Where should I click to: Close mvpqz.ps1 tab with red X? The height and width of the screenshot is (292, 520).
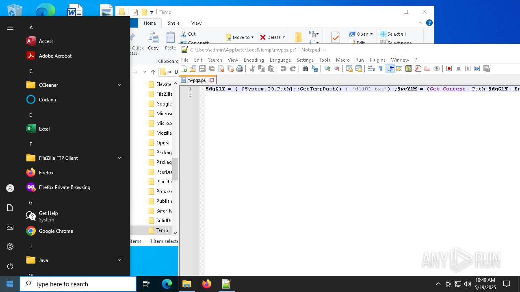click(212, 80)
